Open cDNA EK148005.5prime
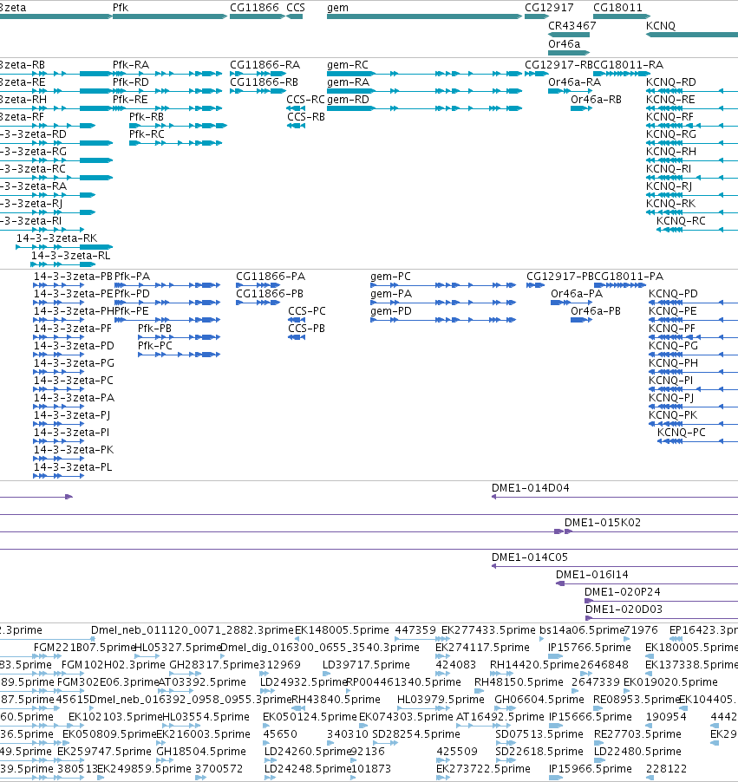This screenshot has width=738, height=782. click(342, 630)
